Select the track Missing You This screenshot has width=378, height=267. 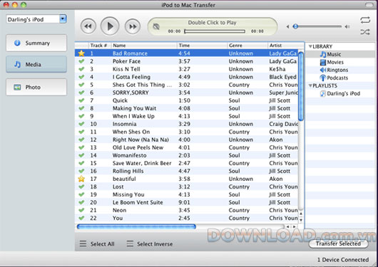click(x=186, y=194)
